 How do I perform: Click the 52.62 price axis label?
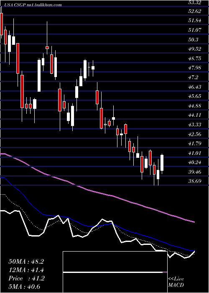point(195,11)
